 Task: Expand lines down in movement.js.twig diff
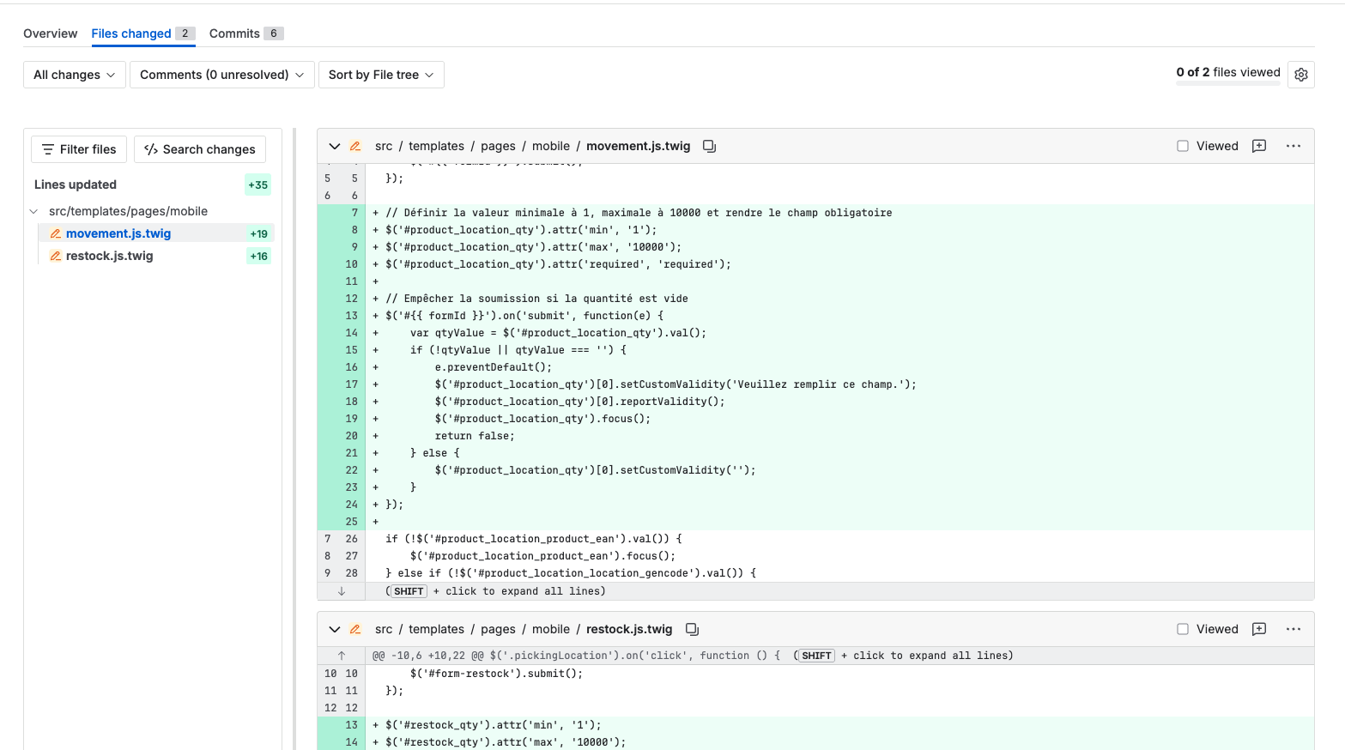pos(341,591)
